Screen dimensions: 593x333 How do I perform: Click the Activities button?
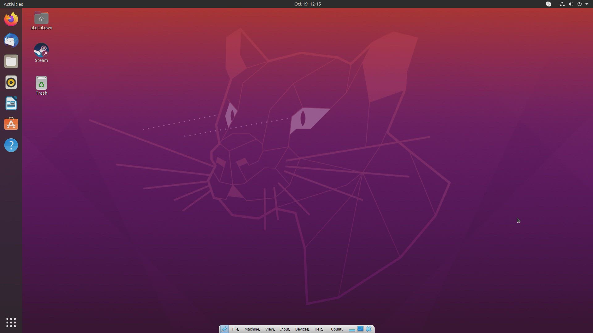(x=13, y=4)
